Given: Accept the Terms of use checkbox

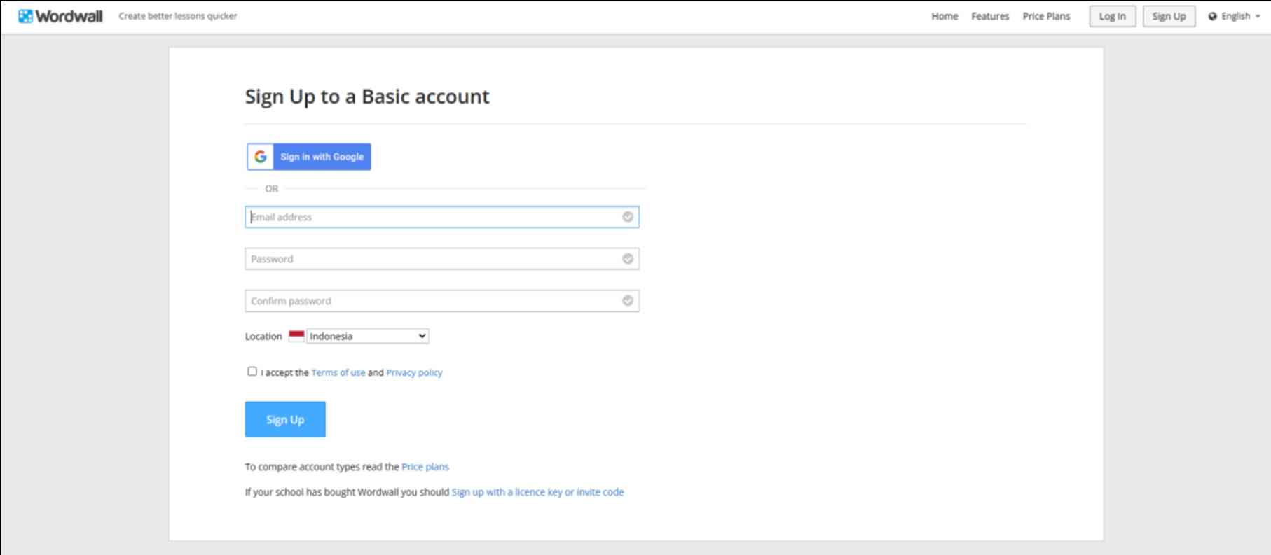Looking at the screenshot, I should [252, 372].
